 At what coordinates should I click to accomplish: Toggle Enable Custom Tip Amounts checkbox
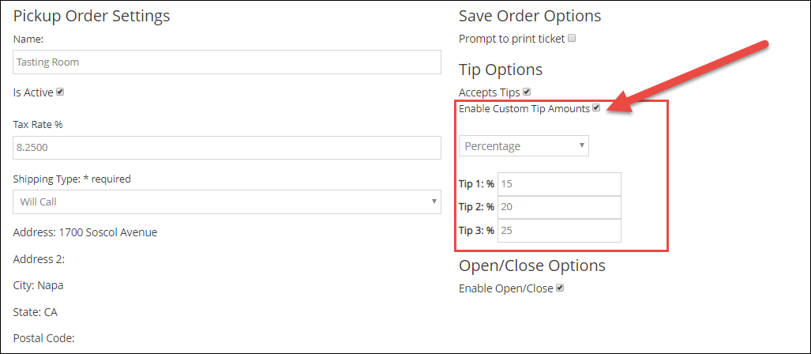point(596,108)
